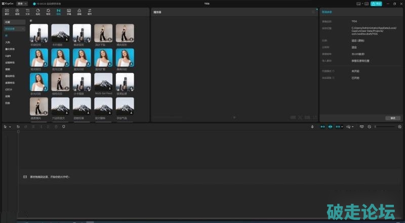Viewport: 405px width, 223px height.
Task: Click the Modify button in draft parameters
Action: (x=392, y=118)
